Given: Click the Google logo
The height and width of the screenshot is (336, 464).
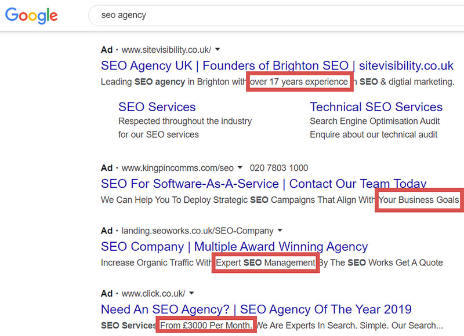Looking at the screenshot, I should point(30,16).
